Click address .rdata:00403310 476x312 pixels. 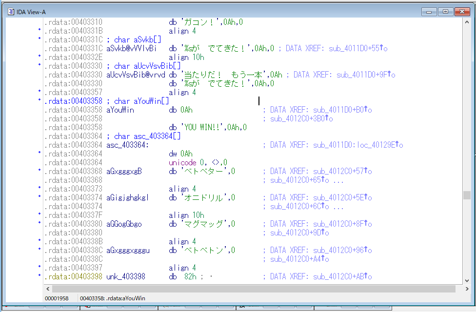74,22
